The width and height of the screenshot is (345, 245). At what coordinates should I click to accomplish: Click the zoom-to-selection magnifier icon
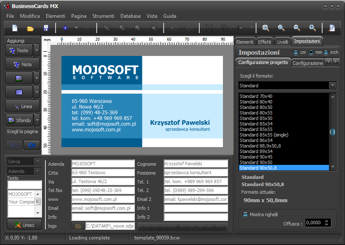[x=281, y=28]
